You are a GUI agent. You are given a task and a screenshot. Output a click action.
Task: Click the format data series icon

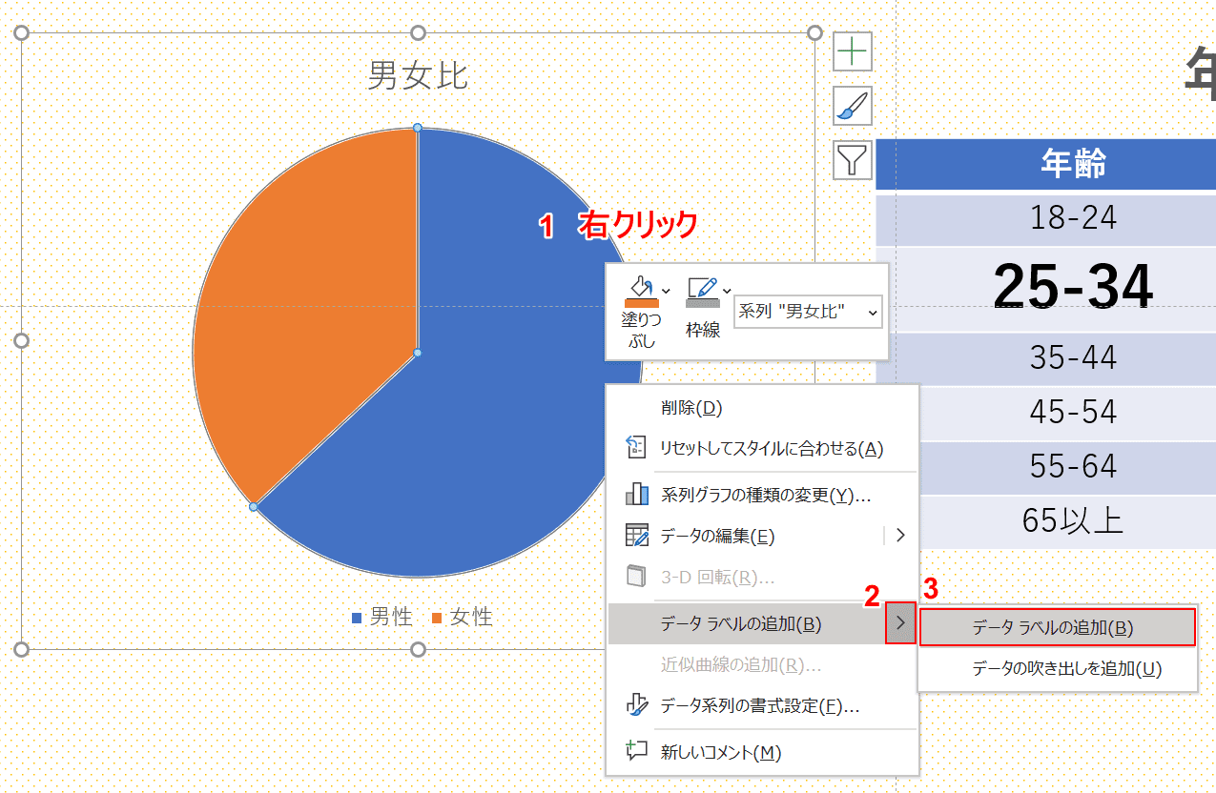pos(636,706)
